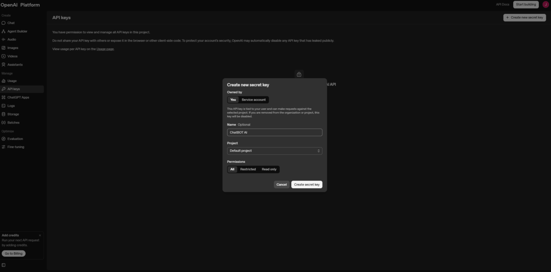Set permissions to Restricted
Image resolution: width=551 pixels, height=272 pixels.
tap(248, 169)
